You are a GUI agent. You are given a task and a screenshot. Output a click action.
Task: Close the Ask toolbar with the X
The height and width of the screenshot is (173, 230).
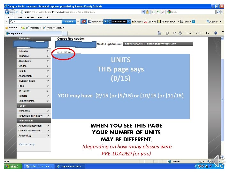(6, 22)
